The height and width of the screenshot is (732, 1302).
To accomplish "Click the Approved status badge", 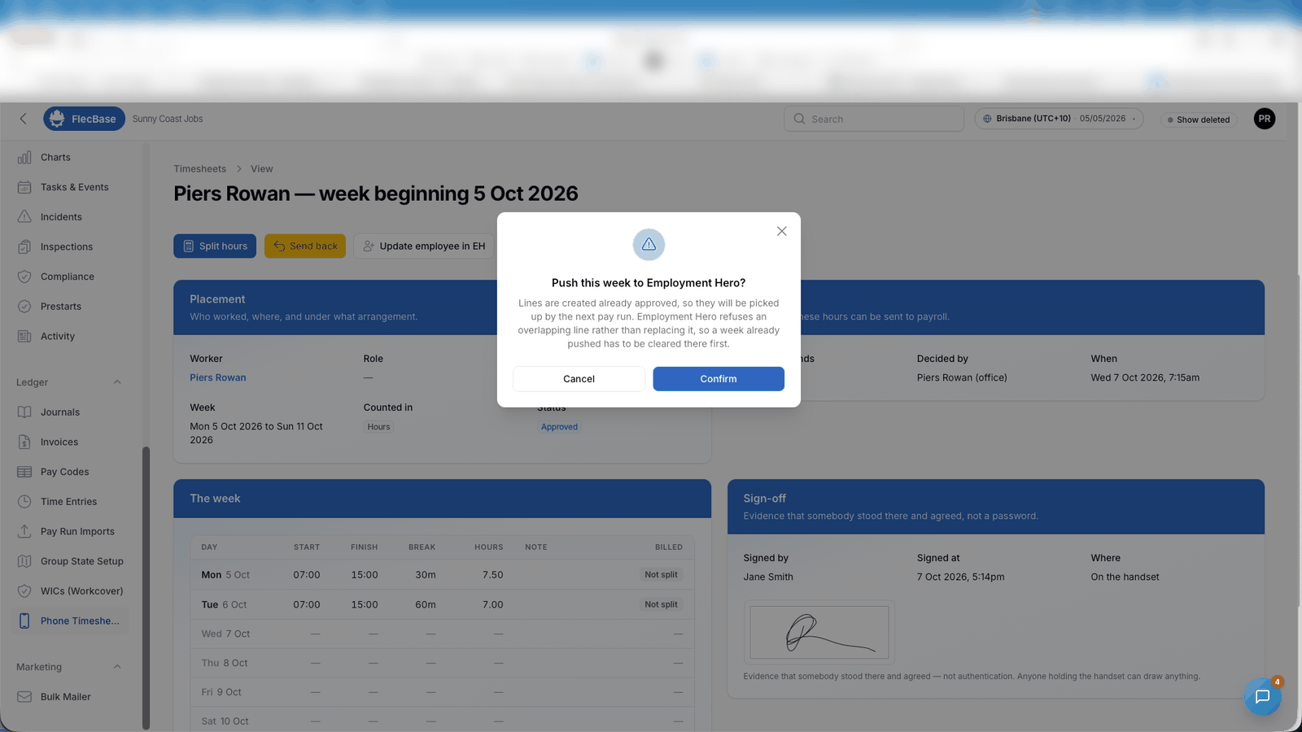I will 559,427.
